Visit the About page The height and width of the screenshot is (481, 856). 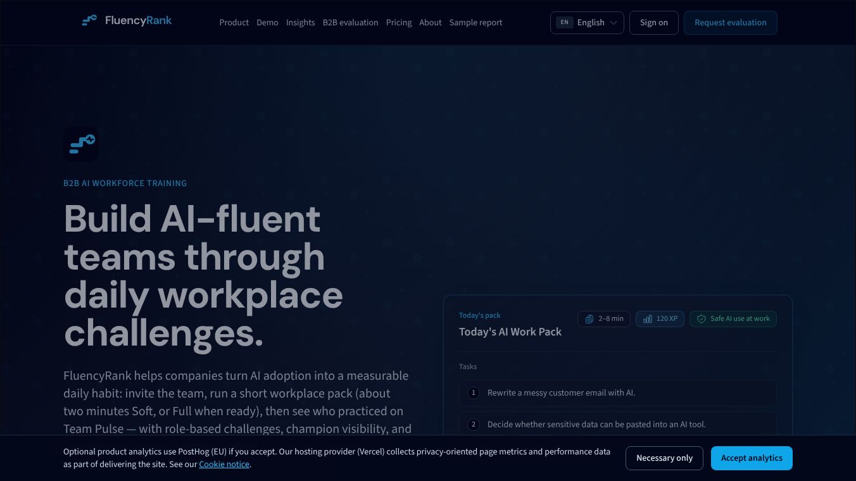click(431, 23)
